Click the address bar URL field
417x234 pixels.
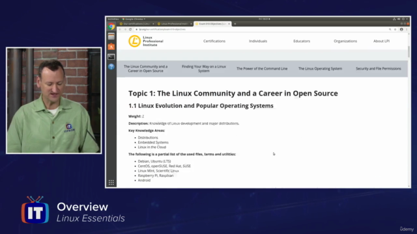click(261, 29)
